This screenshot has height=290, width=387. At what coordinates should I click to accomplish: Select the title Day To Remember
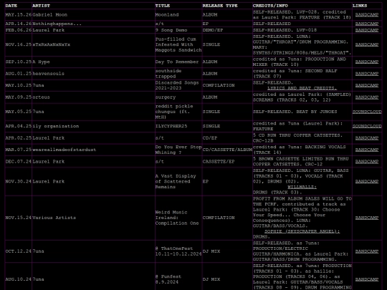pyautogui.click(x=177, y=62)
